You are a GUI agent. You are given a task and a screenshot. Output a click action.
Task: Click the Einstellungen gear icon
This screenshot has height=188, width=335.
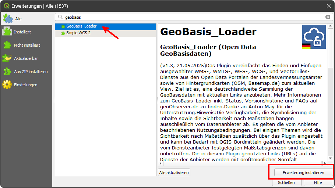[7, 84]
